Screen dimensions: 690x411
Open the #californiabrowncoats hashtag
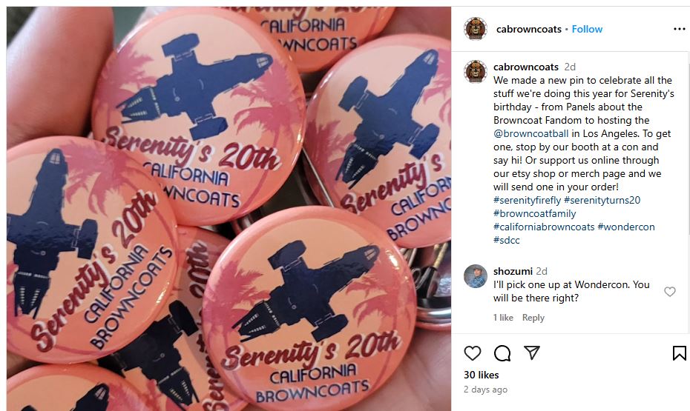pyautogui.click(x=544, y=227)
